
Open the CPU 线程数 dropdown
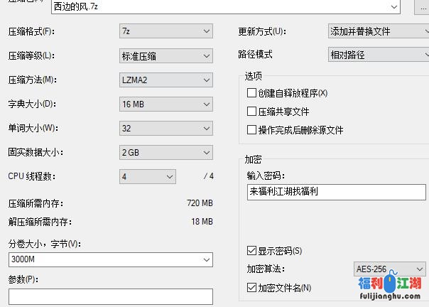click(148, 176)
